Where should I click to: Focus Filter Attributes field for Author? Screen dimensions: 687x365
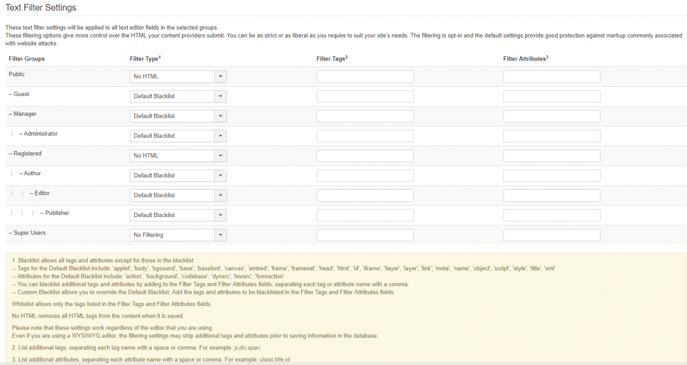click(x=552, y=176)
